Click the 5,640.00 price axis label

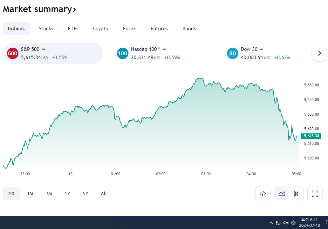coord(311,100)
